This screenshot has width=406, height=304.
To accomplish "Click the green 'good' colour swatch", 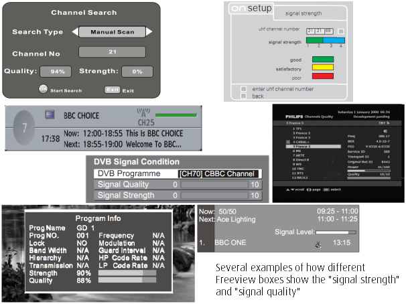I will (x=323, y=60).
